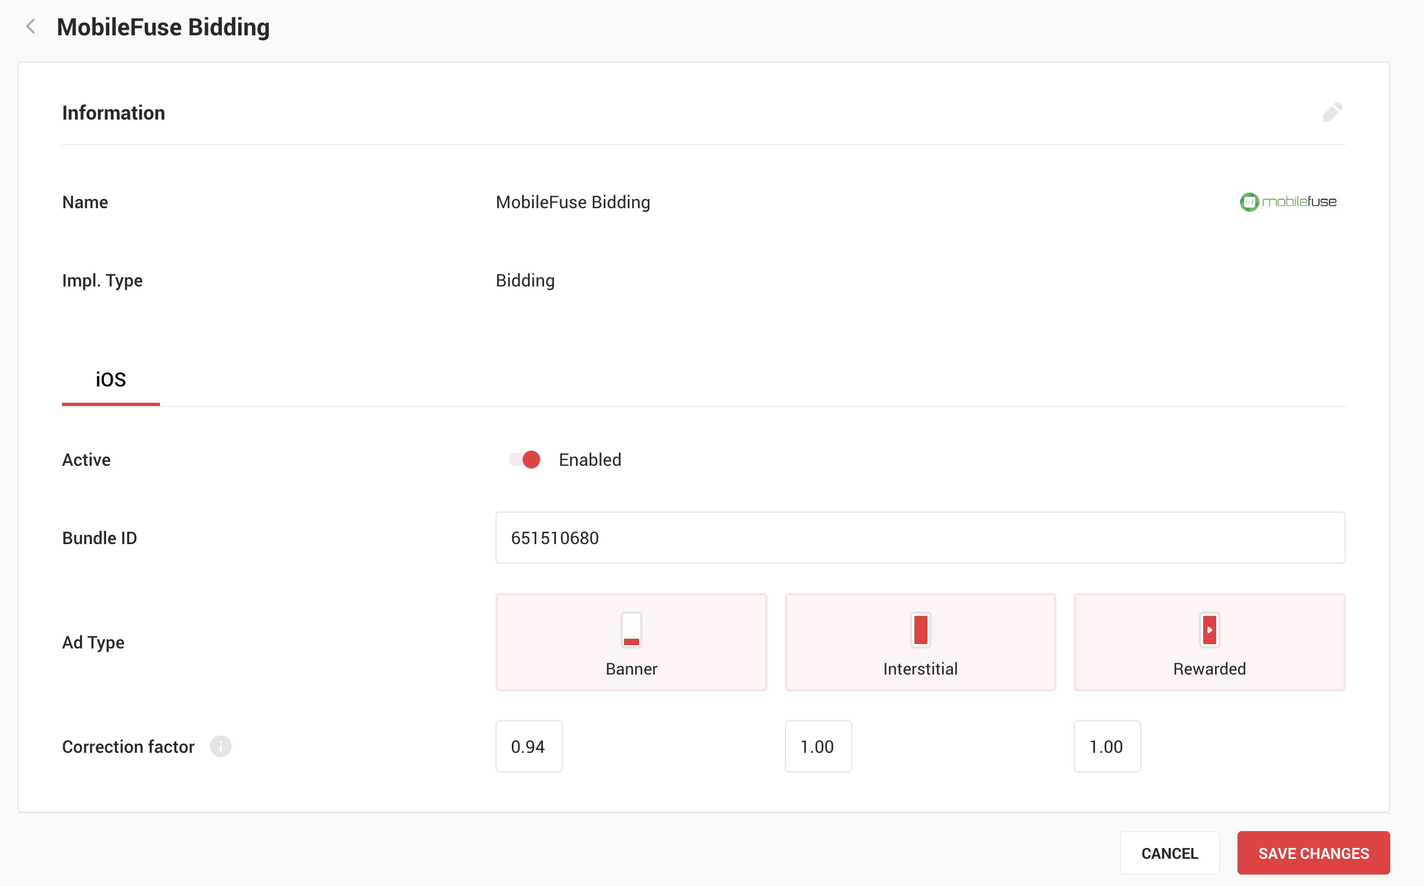Click the Correction factor info icon
The image size is (1424, 886).
220,746
